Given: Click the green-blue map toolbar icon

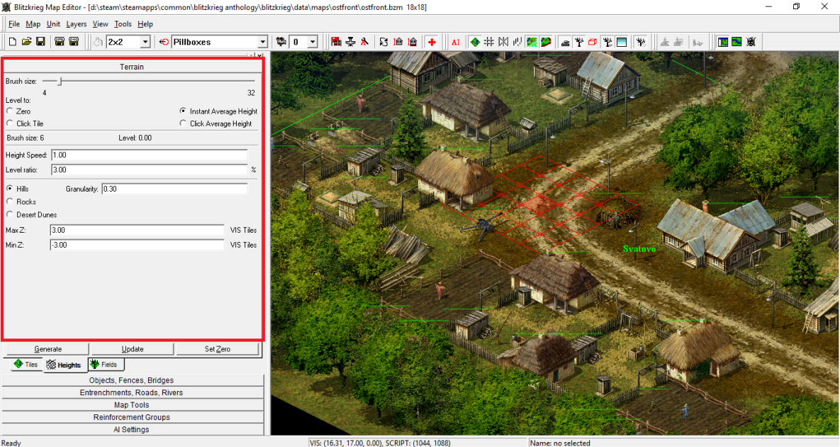Looking at the screenshot, I should [737, 42].
